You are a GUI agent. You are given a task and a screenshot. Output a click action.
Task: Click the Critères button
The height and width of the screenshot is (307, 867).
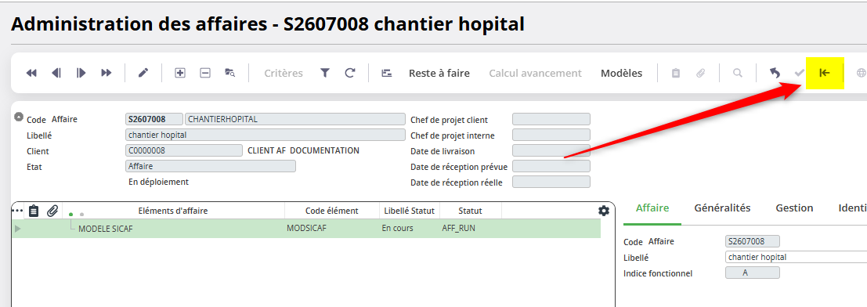click(284, 73)
